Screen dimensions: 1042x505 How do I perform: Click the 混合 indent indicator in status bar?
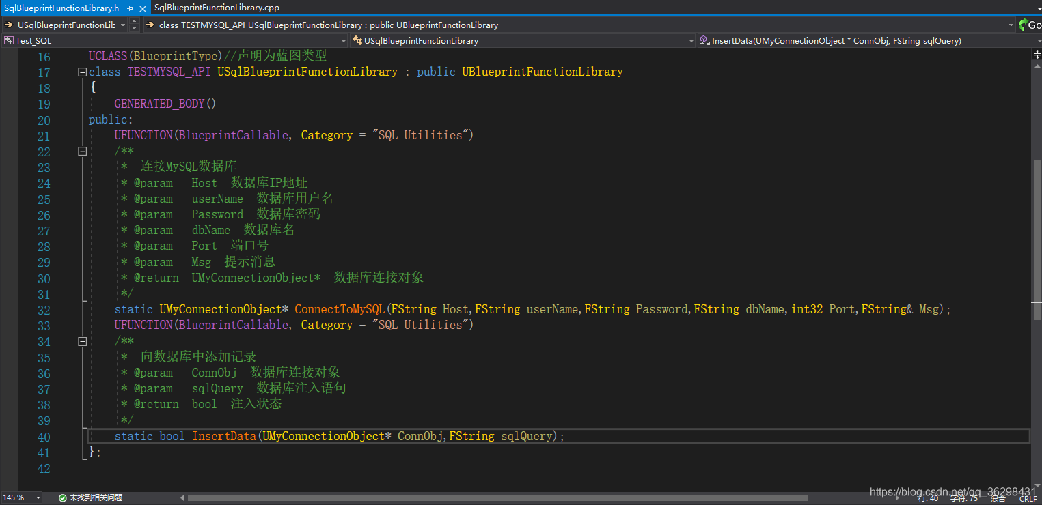click(998, 497)
